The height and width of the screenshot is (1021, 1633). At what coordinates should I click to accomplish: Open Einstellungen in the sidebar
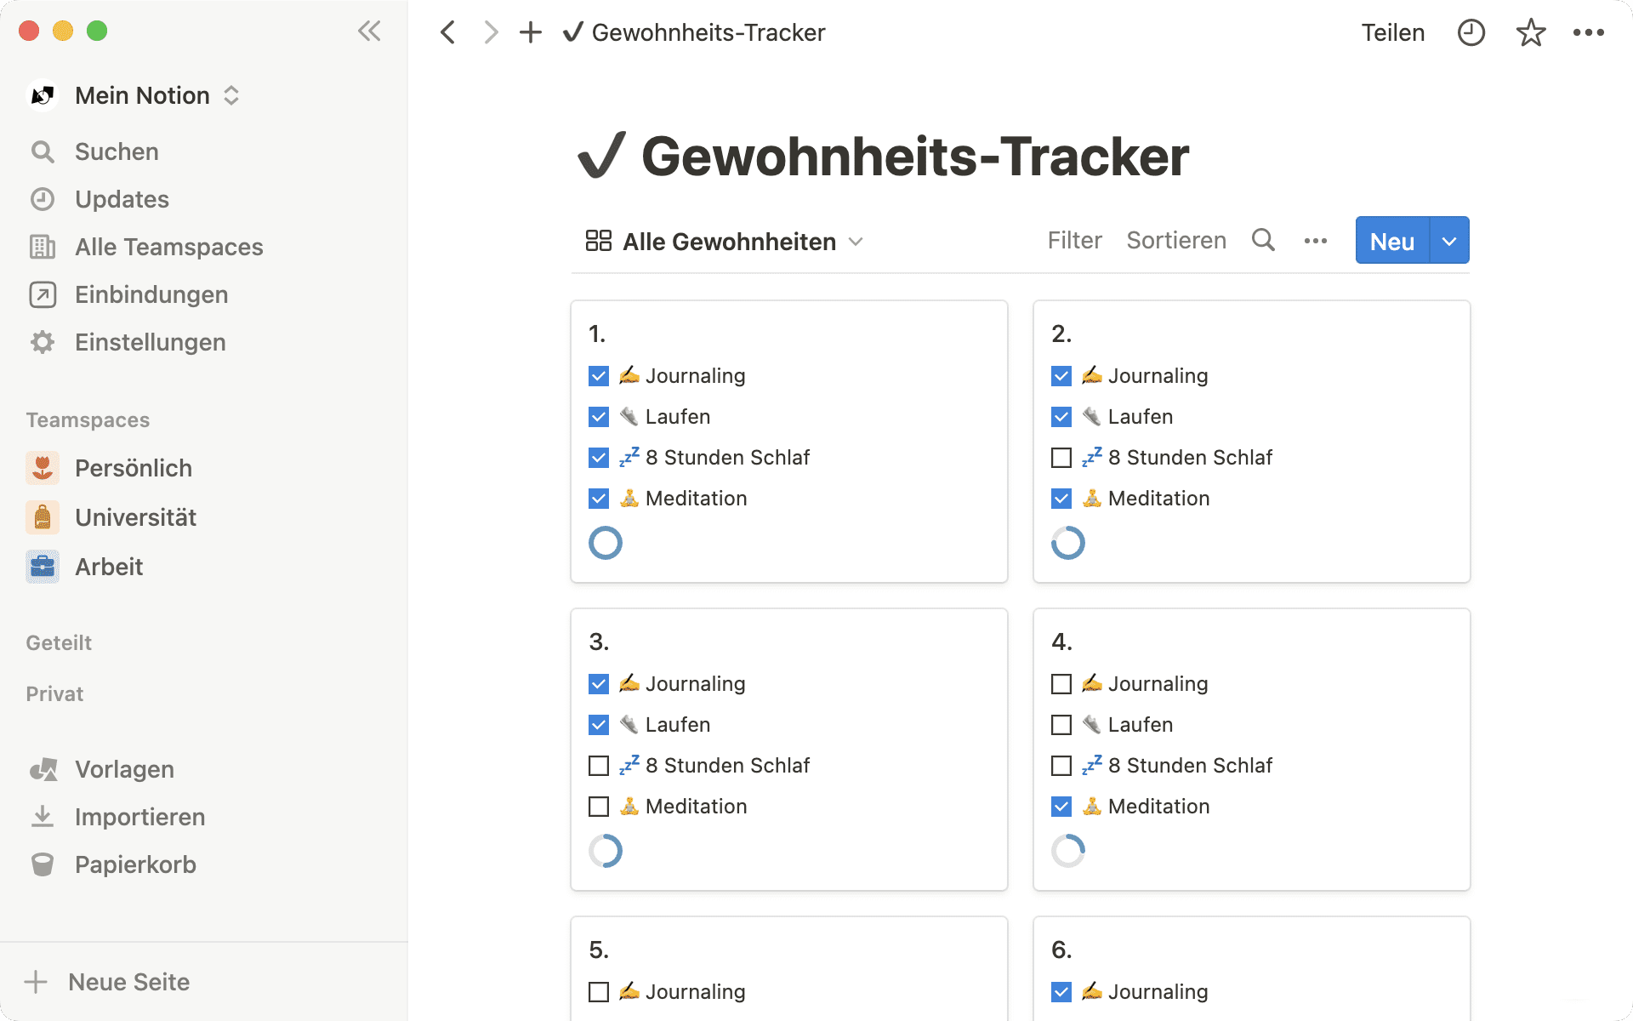click(150, 342)
